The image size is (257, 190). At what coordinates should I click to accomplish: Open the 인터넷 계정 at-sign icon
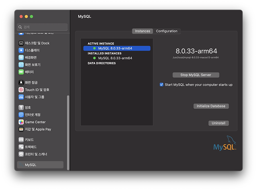[21, 115]
